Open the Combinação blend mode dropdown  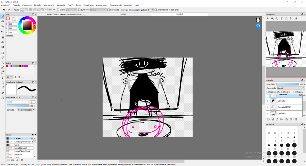(x=291, y=88)
